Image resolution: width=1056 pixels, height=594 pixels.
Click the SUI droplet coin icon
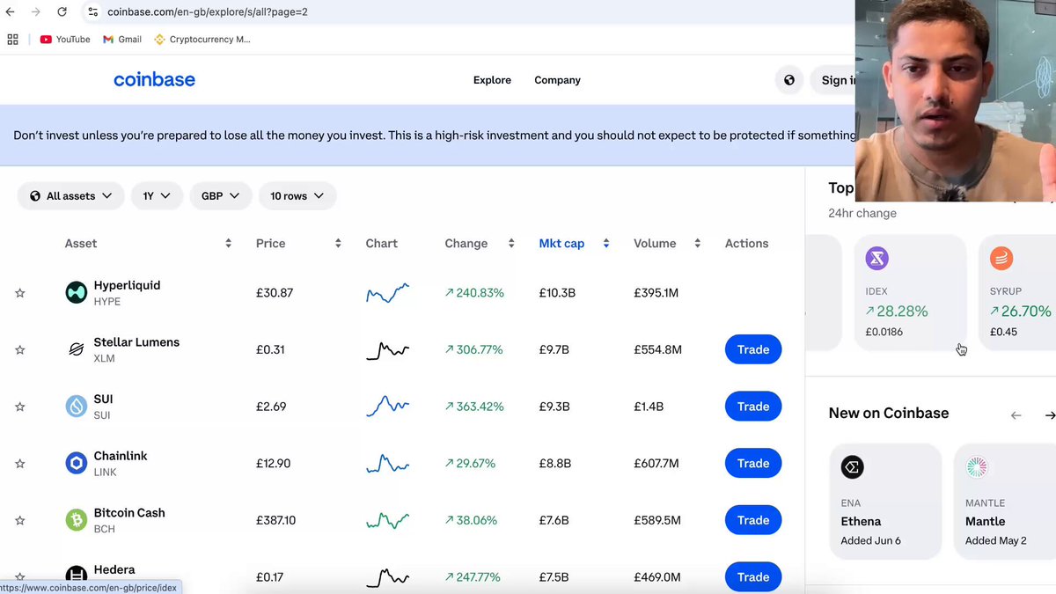click(77, 407)
